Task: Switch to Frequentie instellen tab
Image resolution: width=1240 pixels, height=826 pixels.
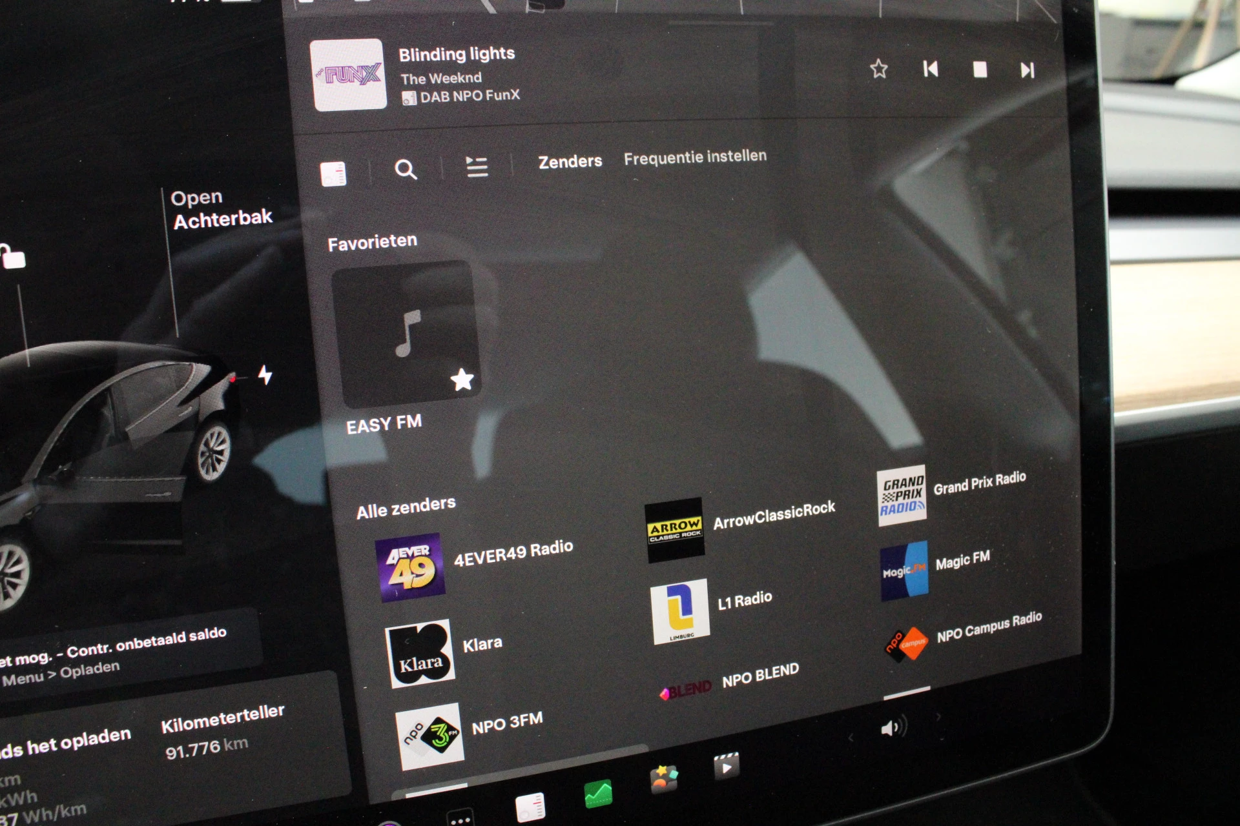Action: [x=695, y=157]
